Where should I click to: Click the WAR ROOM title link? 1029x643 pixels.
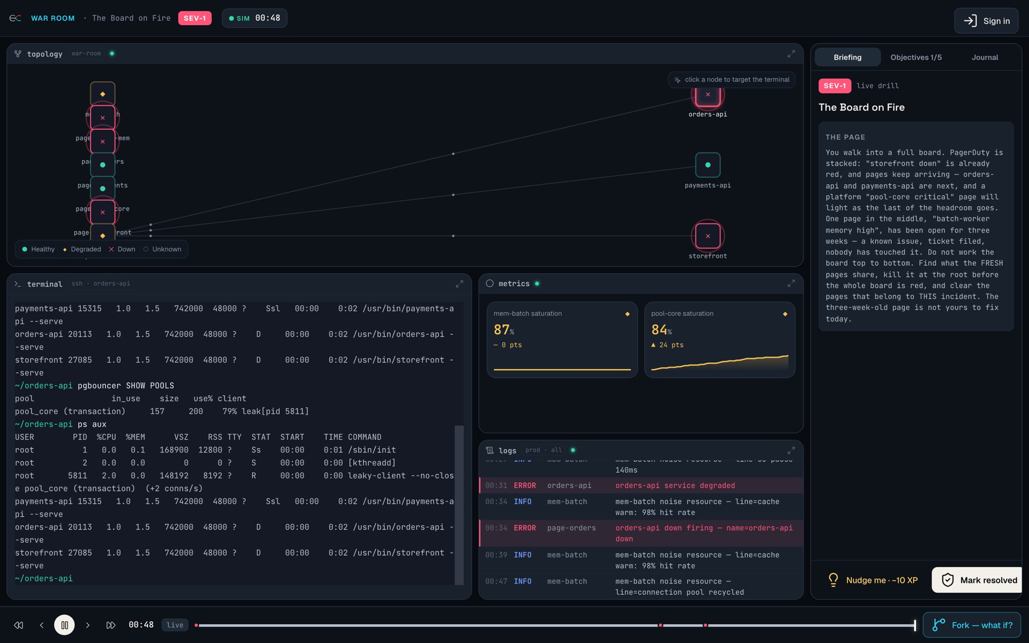(x=53, y=18)
